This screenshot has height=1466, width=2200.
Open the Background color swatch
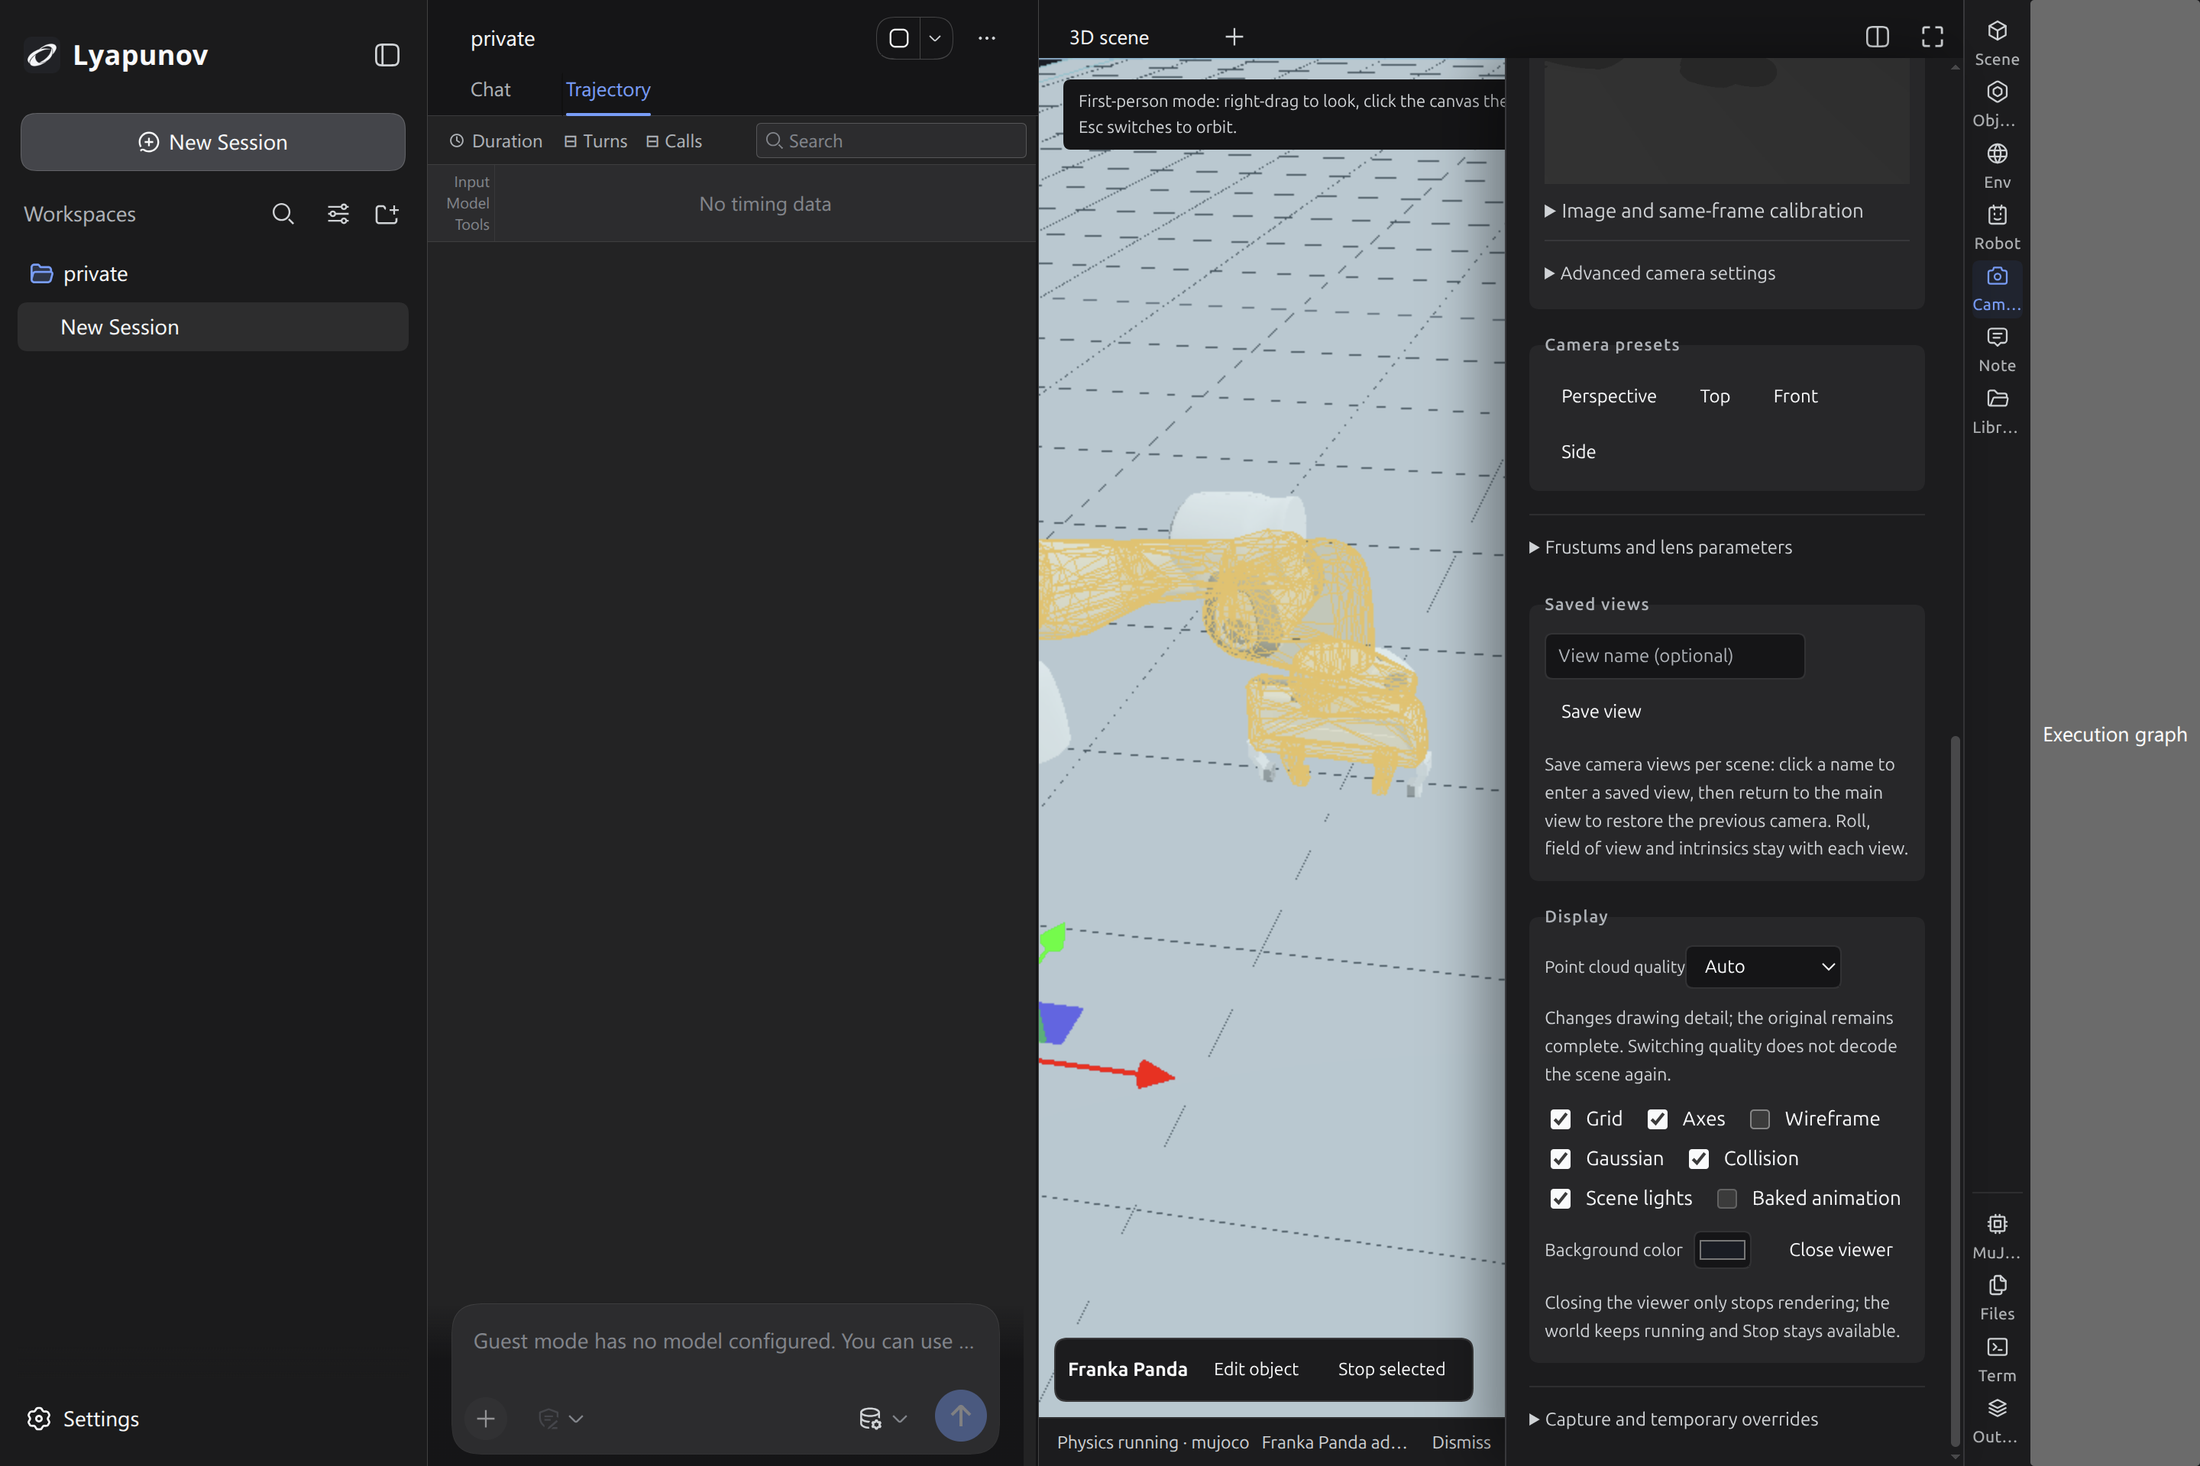pyautogui.click(x=1721, y=1250)
